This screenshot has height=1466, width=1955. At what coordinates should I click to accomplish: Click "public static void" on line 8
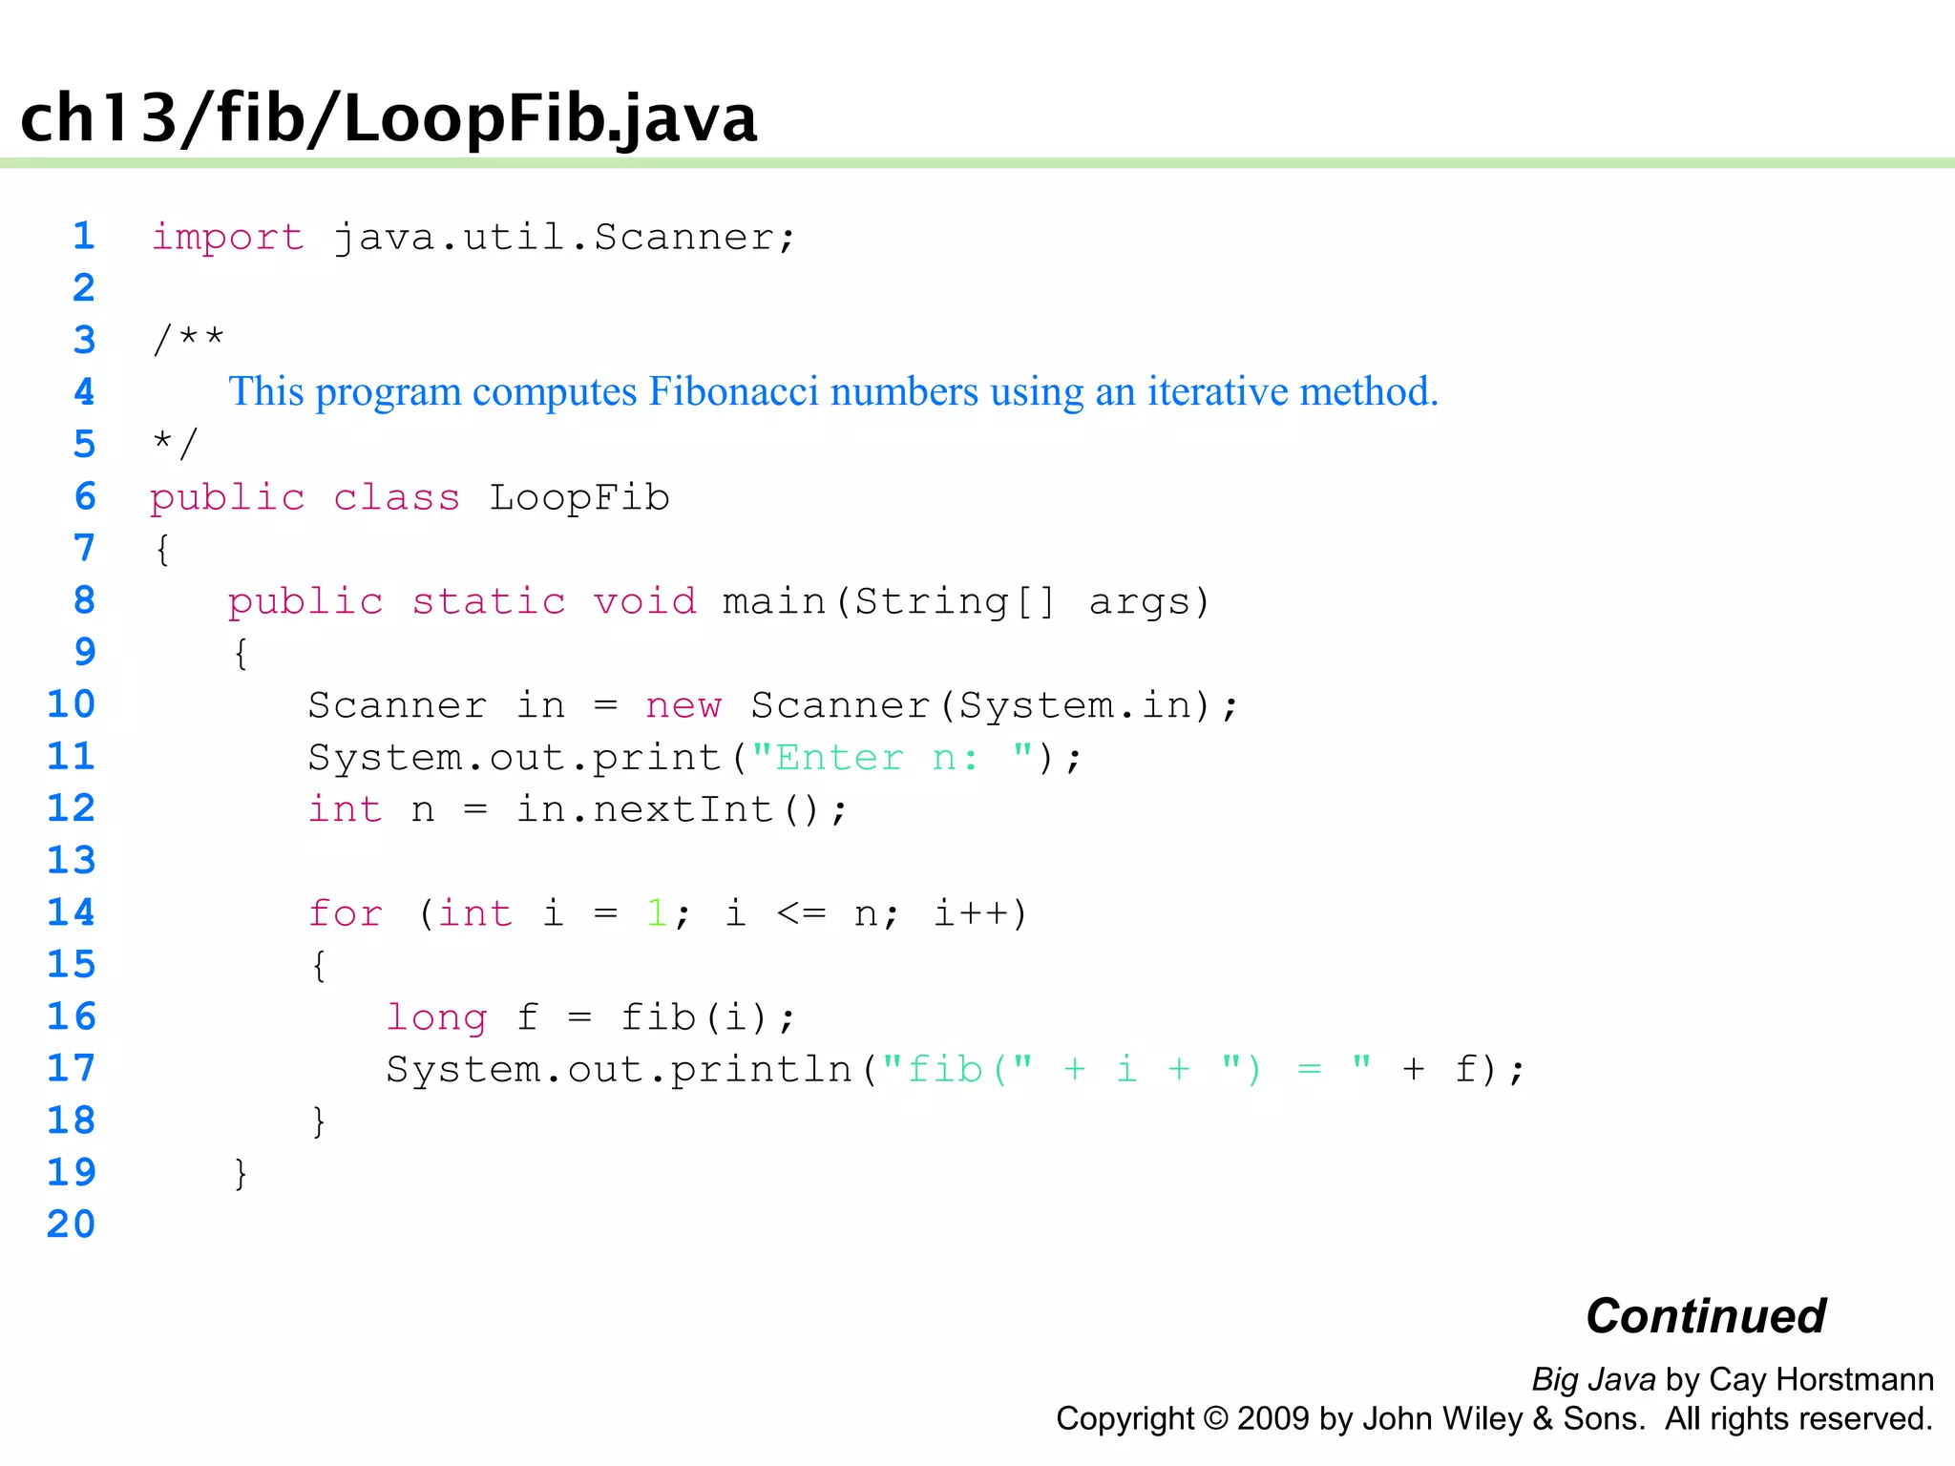click(x=462, y=602)
